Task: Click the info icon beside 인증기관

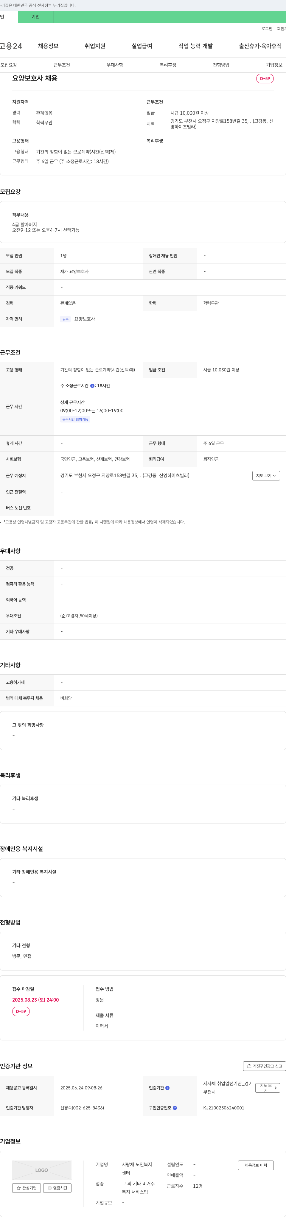Action: (167, 1088)
